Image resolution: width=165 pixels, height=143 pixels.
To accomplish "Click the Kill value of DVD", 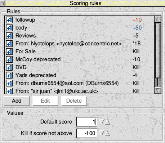I will click(x=136, y=67).
